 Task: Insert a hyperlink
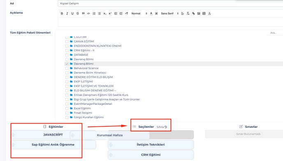pyautogui.click(x=193, y=14)
